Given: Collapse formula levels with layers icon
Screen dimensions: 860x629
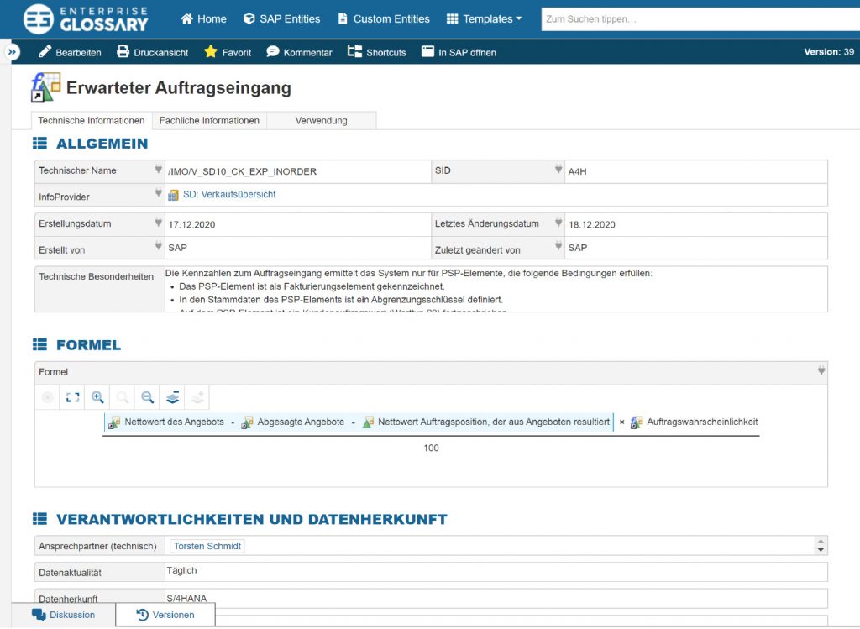Looking at the screenshot, I should tap(172, 397).
